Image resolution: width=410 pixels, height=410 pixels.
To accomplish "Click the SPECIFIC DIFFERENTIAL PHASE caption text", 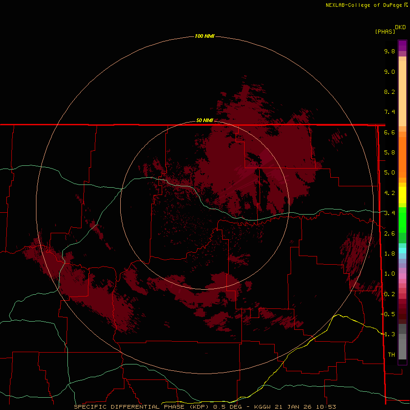I will [x=130, y=407].
